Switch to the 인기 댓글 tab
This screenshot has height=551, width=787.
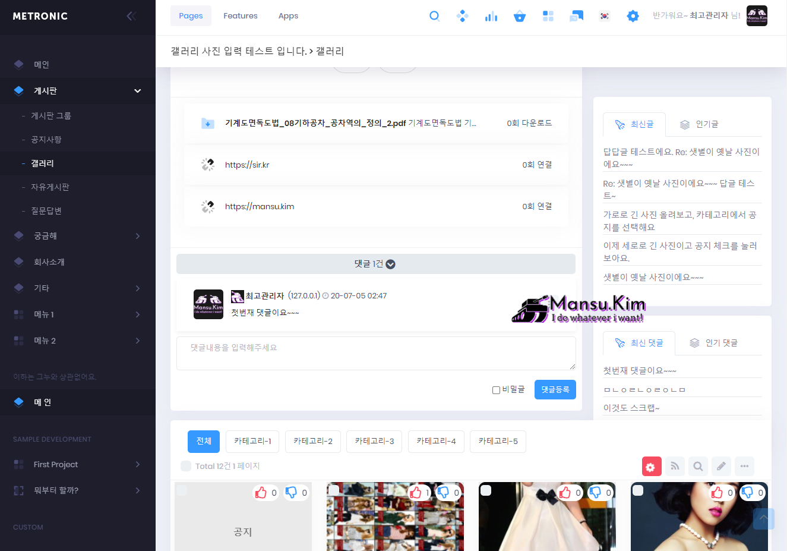coord(713,343)
